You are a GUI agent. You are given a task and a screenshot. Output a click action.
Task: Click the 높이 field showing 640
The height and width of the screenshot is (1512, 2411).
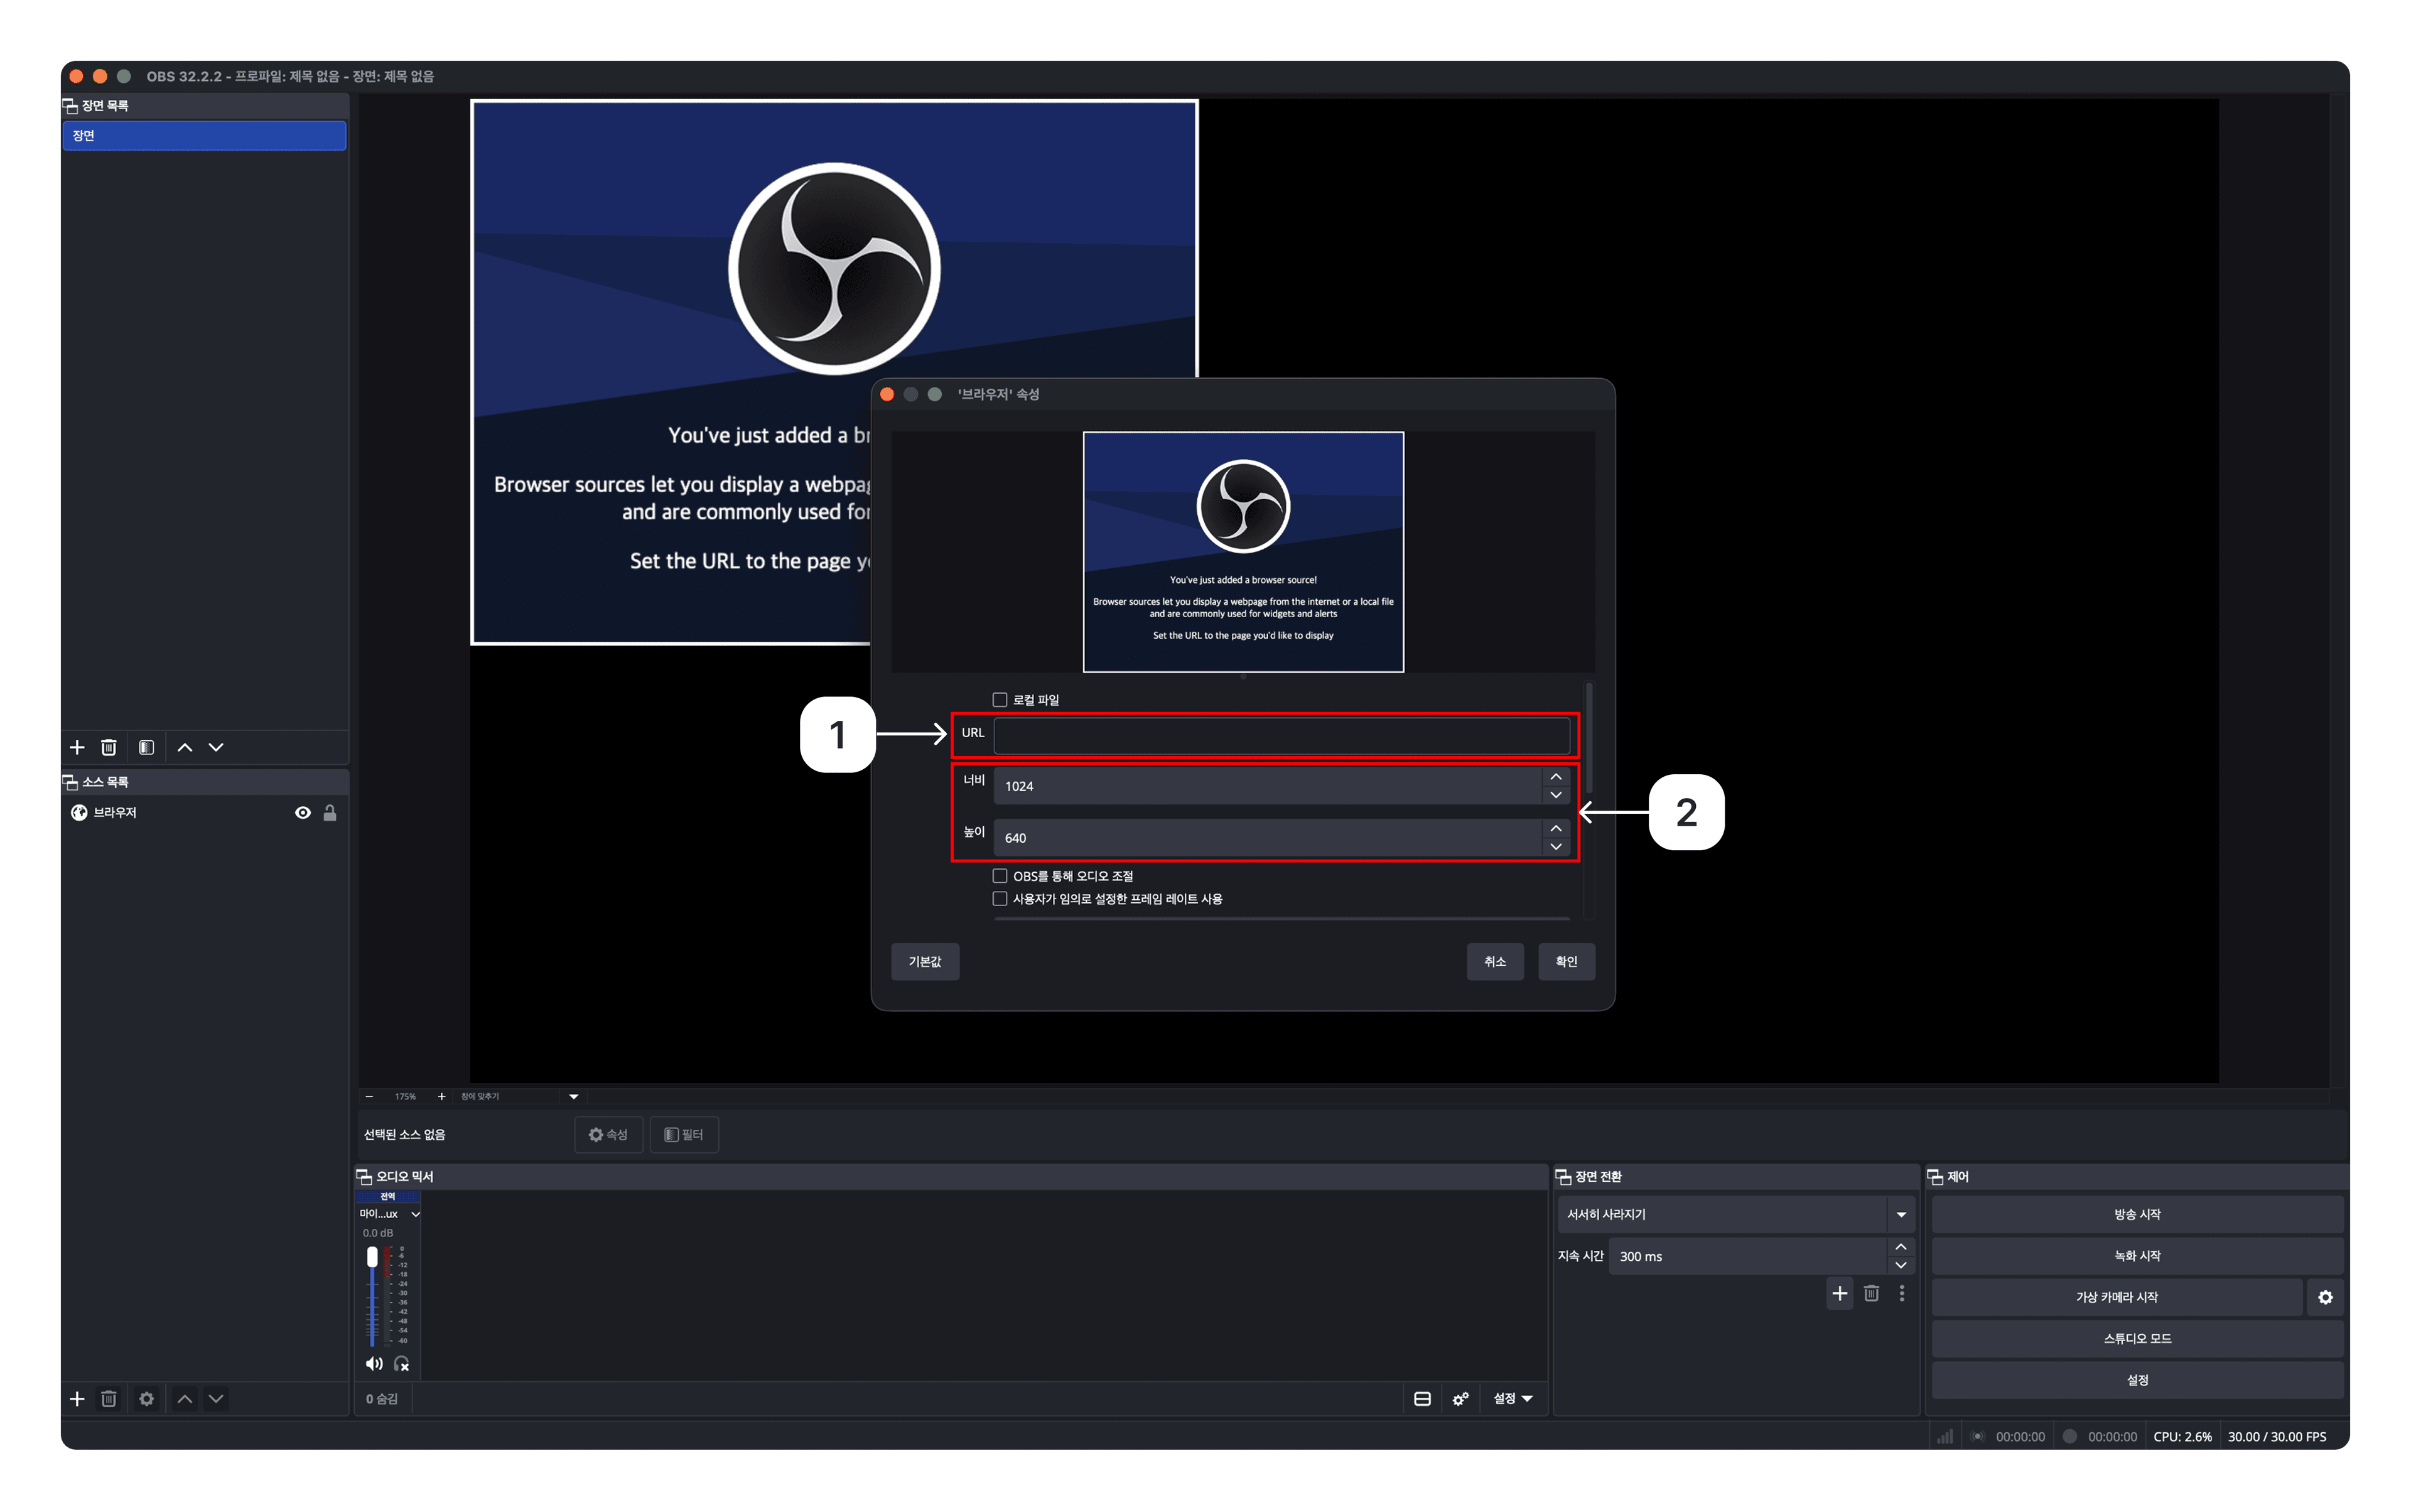[1268, 838]
